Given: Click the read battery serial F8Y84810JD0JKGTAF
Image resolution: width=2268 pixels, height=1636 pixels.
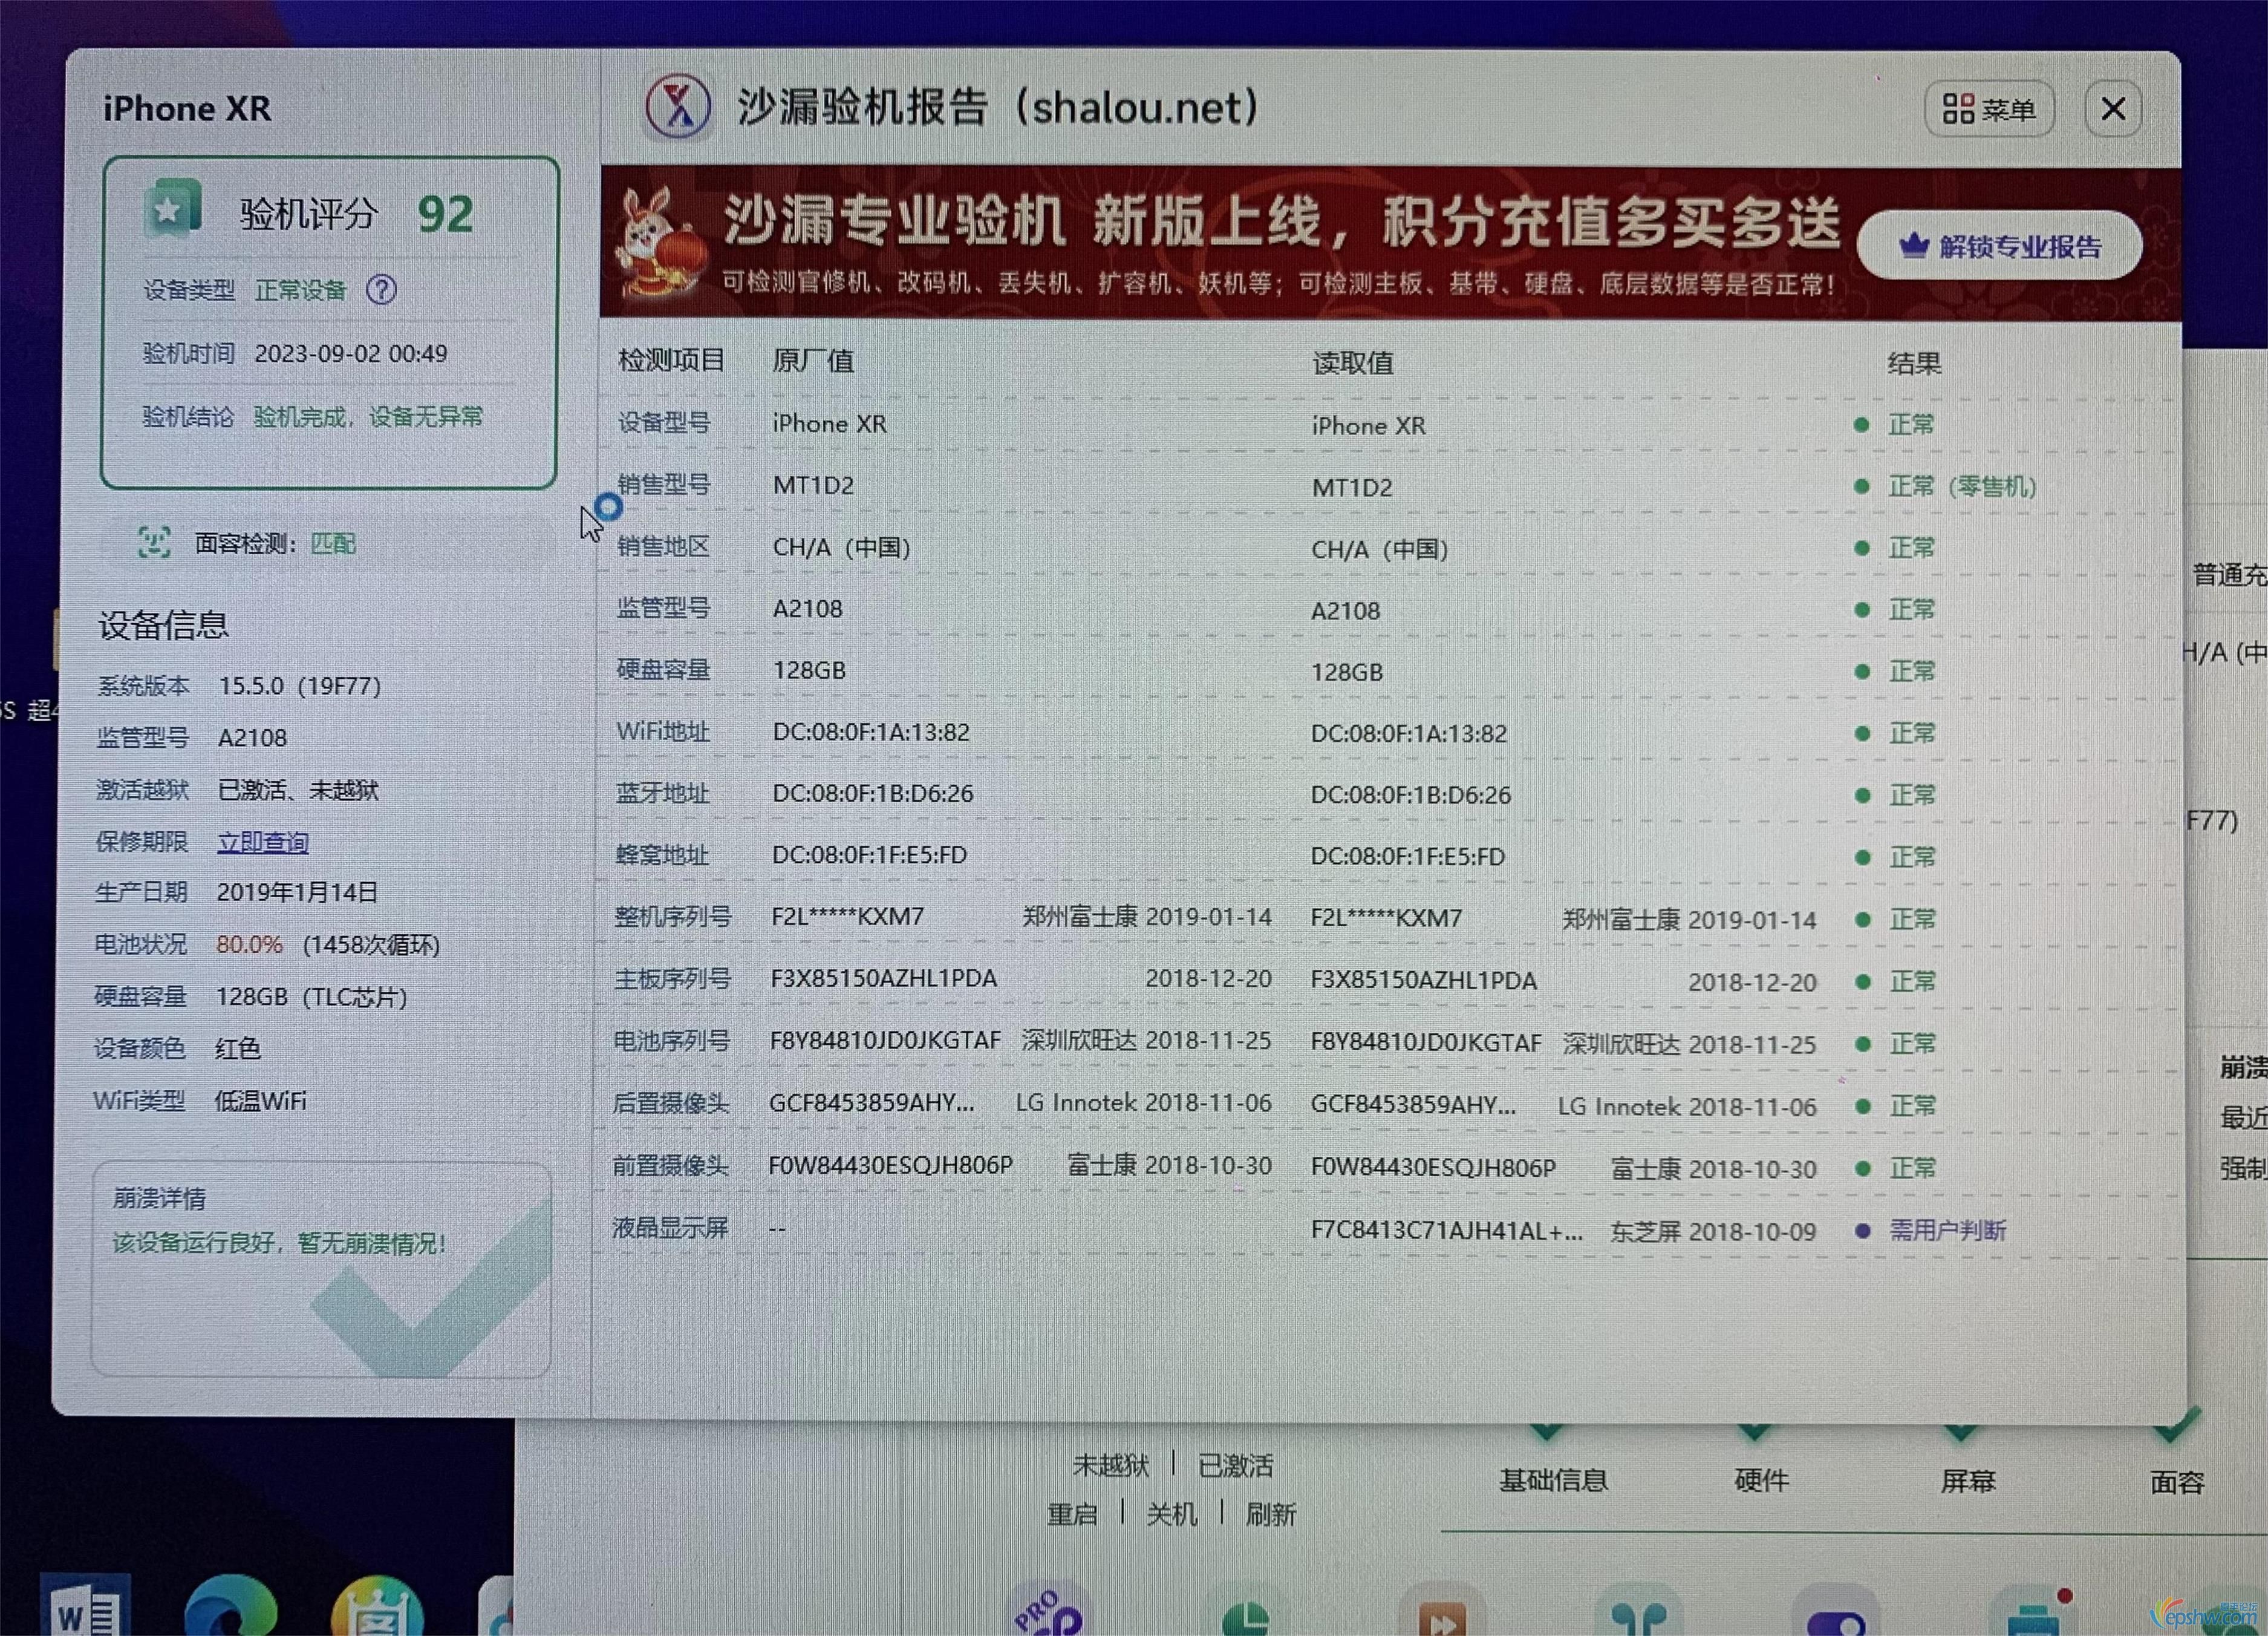Looking at the screenshot, I should point(1426,1042).
